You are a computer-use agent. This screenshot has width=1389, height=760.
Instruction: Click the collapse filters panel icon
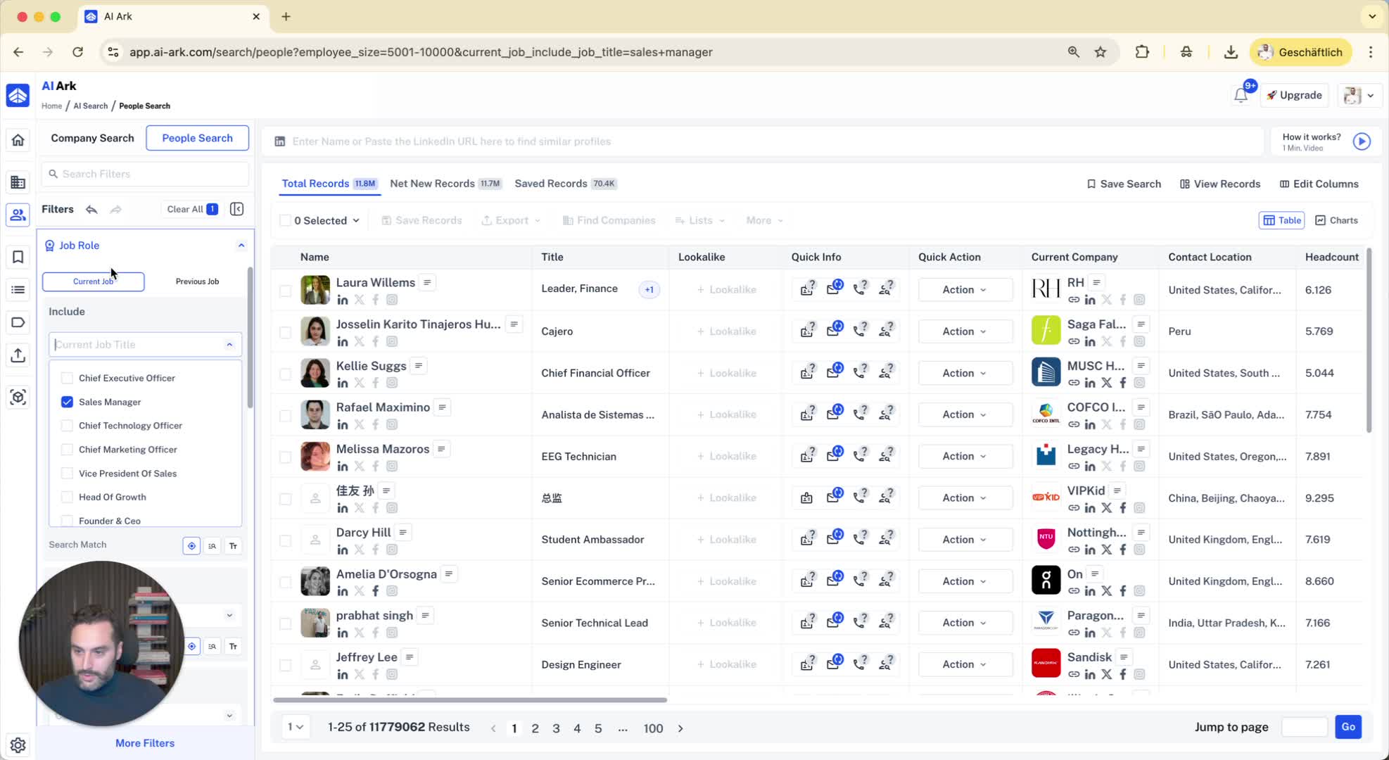[237, 209]
